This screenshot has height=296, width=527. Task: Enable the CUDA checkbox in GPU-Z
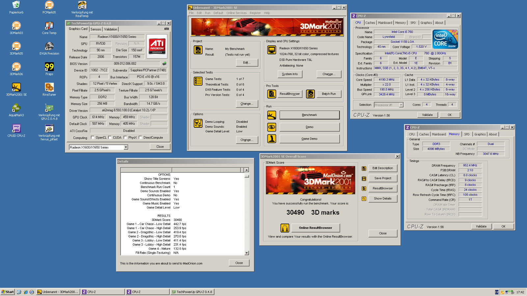tap(110, 138)
